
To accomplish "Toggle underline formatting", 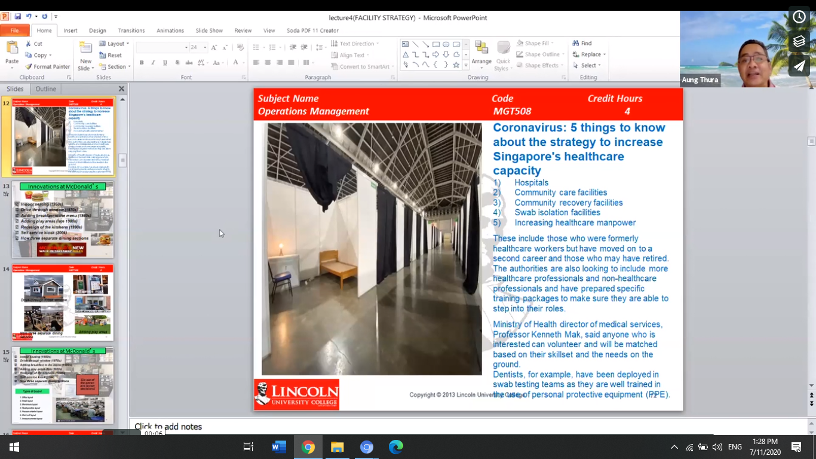I will point(165,62).
